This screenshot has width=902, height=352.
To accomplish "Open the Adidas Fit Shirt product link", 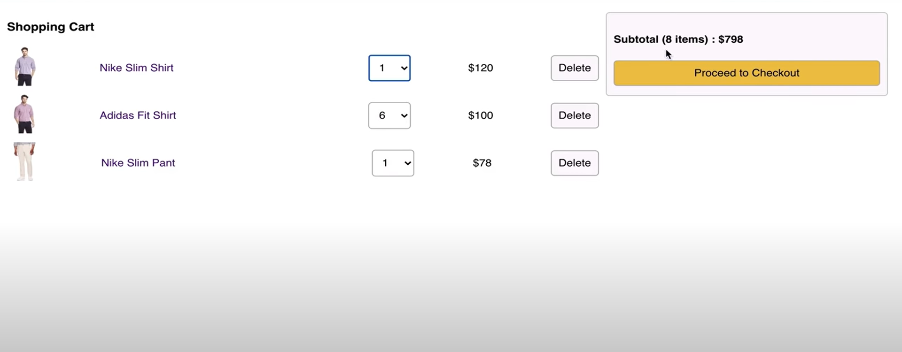I will [138, 115].
